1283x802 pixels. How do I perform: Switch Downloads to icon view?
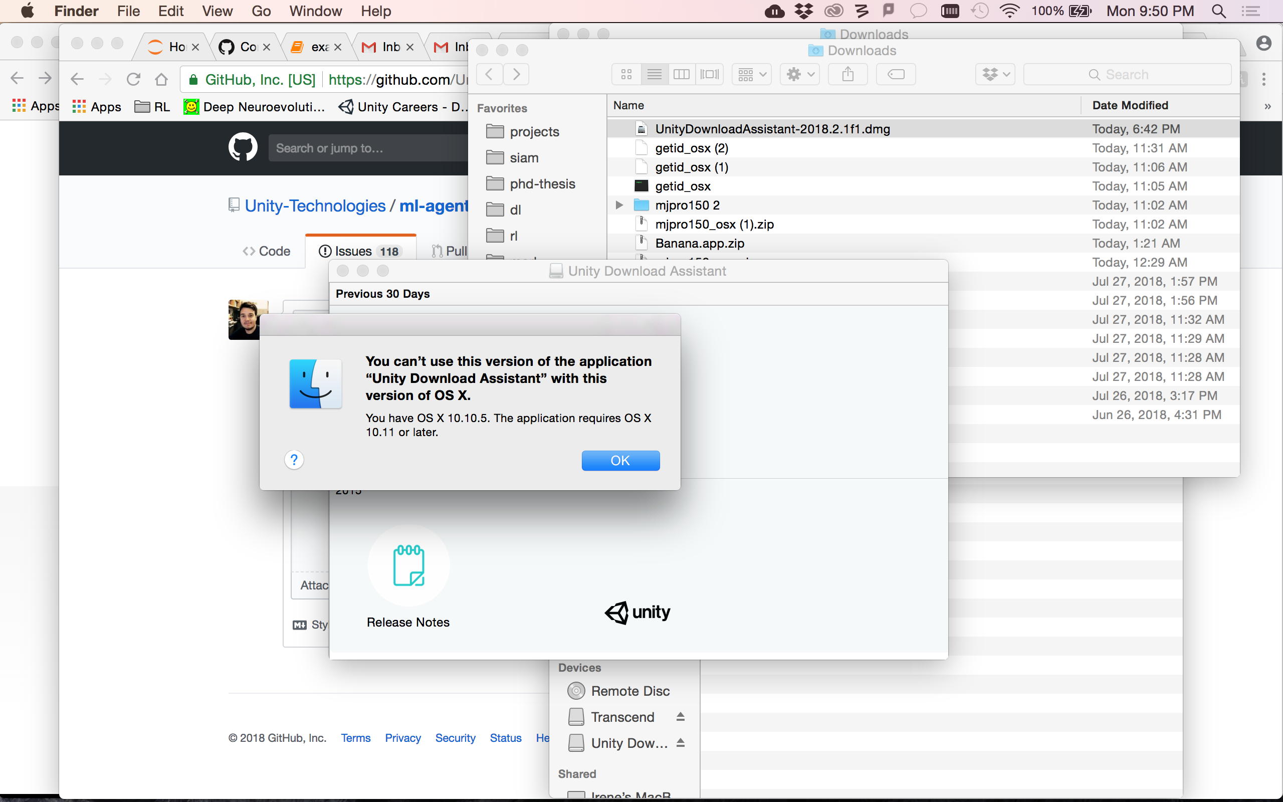pos(626,74)
